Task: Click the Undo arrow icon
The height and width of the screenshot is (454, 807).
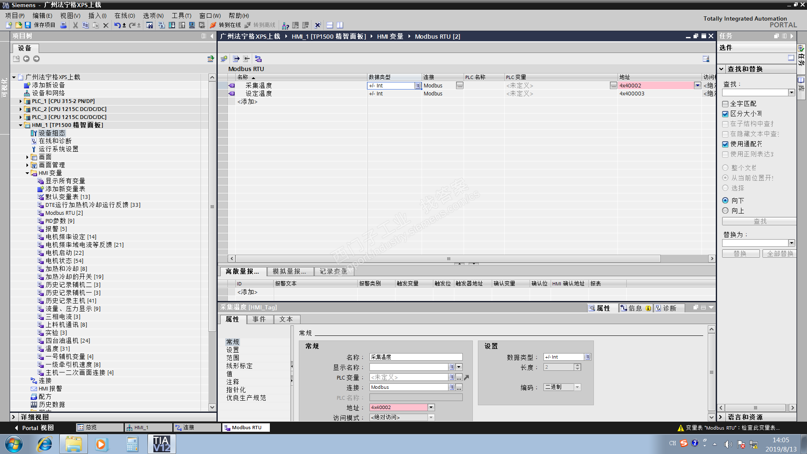Action: [117, 25]
